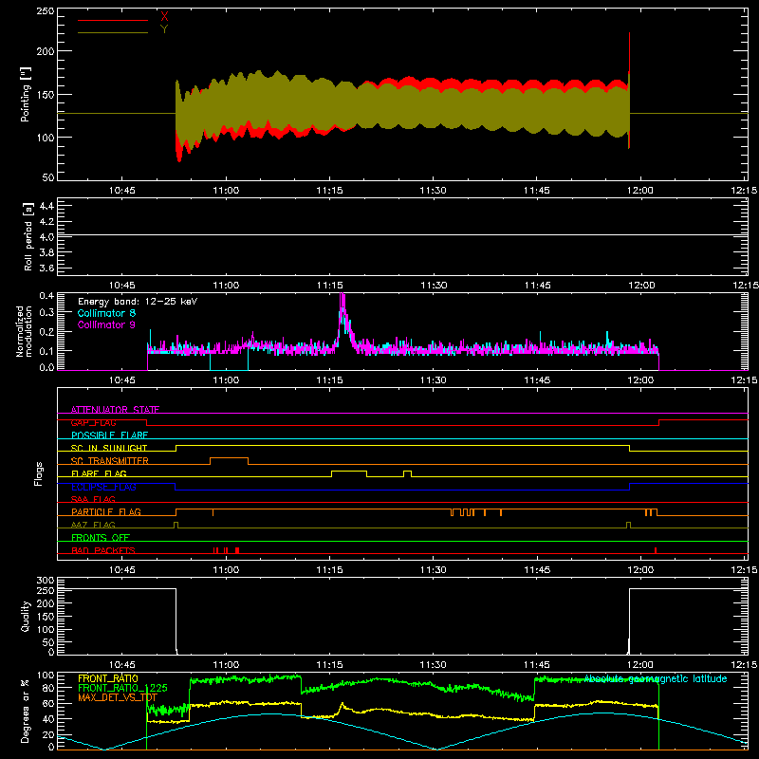The width and height of the screenshot is (759, 759).
Task: Click the 'Collimator 8' legend label
Action: [106, 313]
